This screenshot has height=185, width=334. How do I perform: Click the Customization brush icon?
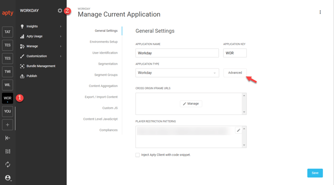[22, 56]
